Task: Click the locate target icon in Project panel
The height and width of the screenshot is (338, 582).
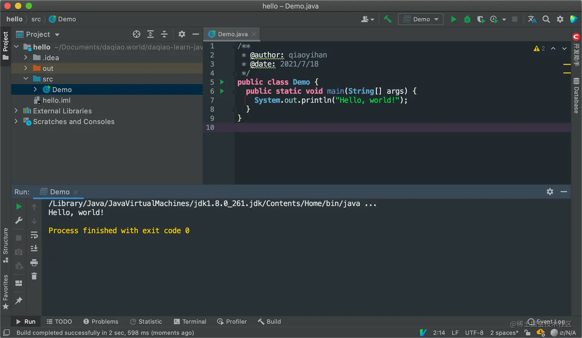Action: (136, 34)
